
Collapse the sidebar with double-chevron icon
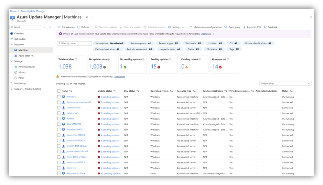point(50,27)
